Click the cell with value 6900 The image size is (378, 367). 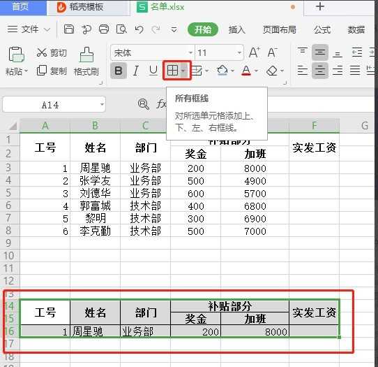(255, 219)
